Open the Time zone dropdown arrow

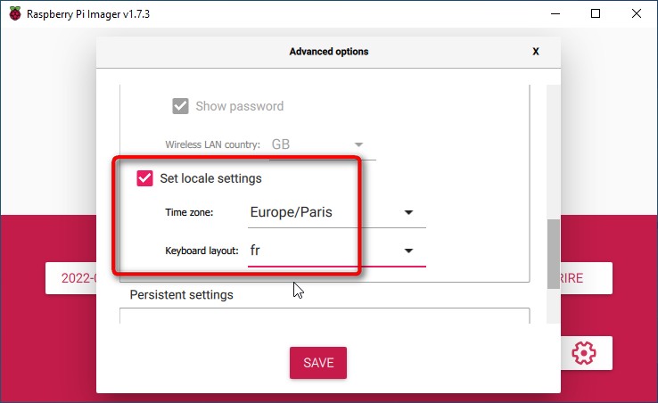coord(408,212)
